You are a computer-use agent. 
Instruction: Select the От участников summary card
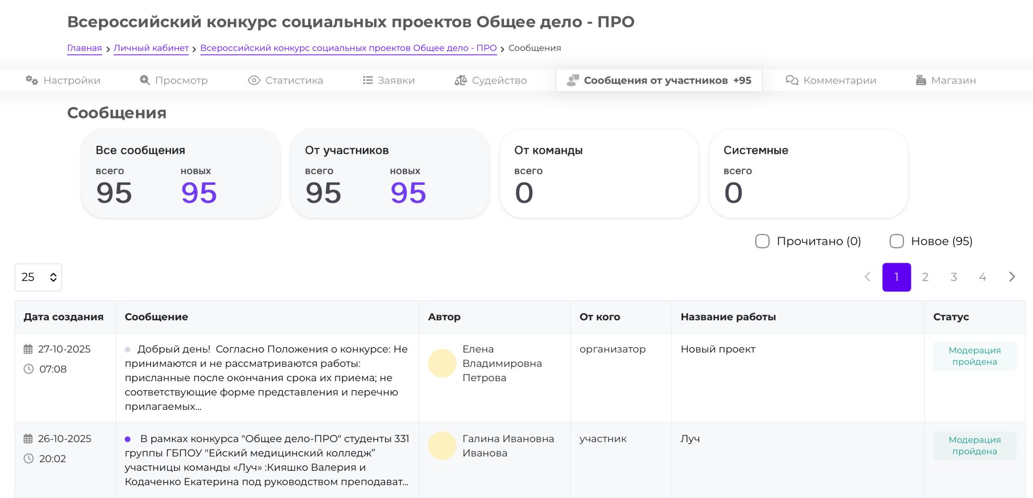[390, 173]
